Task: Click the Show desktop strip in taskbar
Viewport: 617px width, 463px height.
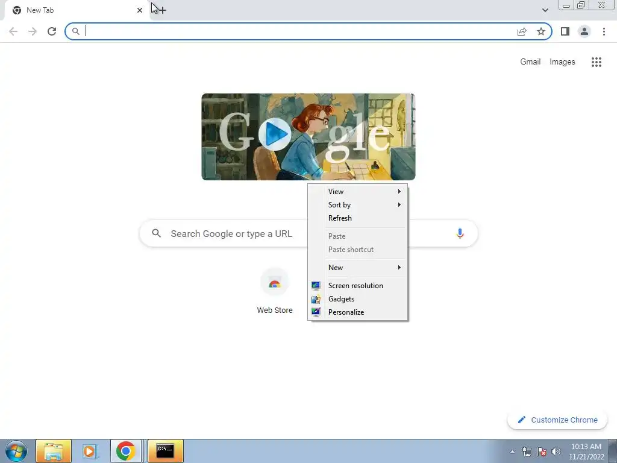Action: (613, 451)
